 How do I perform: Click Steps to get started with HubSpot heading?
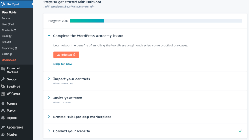pyautogui.click(x=72, y=2)
